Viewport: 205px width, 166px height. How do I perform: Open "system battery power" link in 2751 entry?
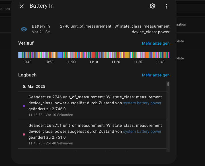point(142,132)
